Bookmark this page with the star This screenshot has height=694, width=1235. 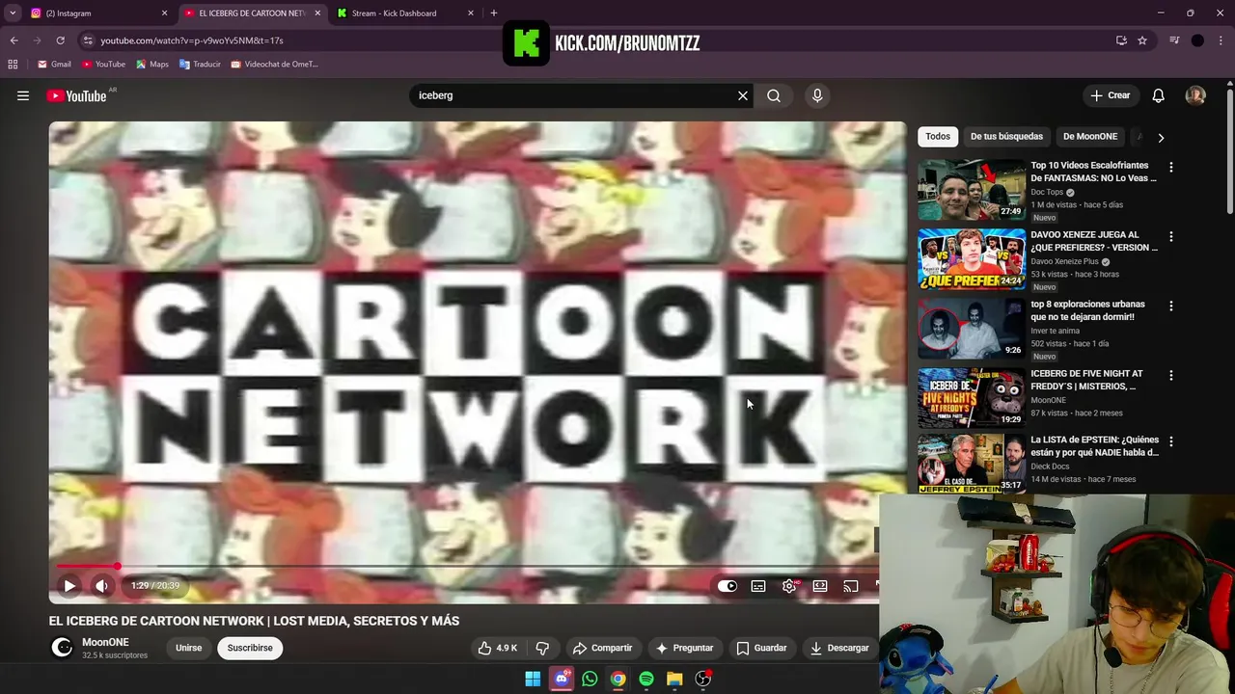click(1142, 40)
